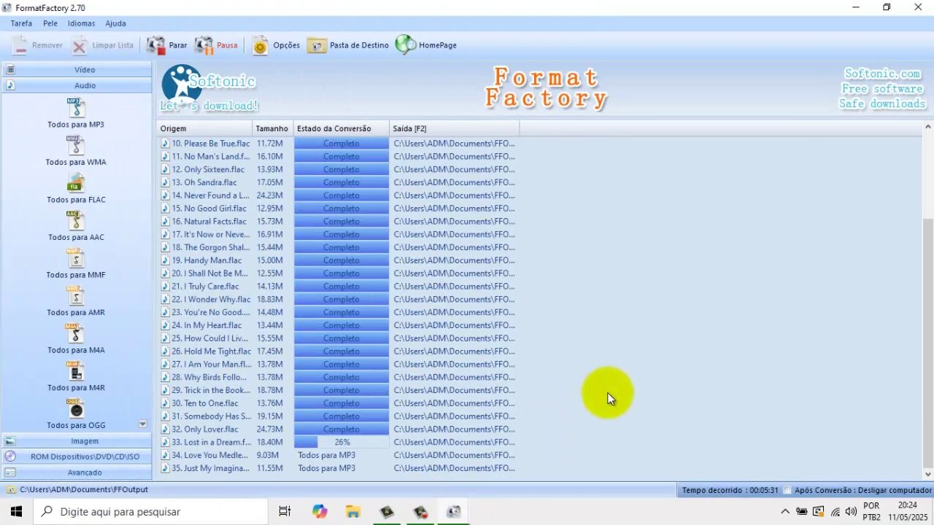Screen dimensions: 934x525
Task: Stop the conversion with the Parar button
Action: [167, 45]
